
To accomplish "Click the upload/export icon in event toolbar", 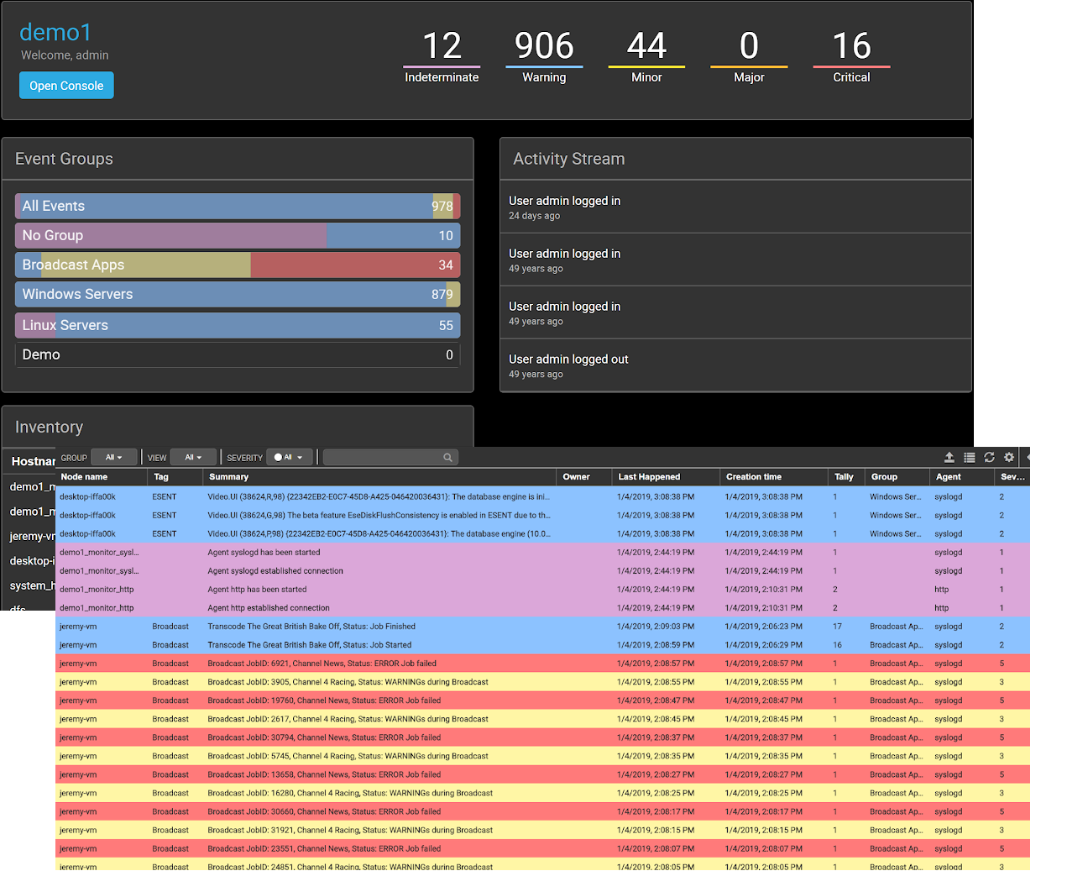I will pos(949,457).
